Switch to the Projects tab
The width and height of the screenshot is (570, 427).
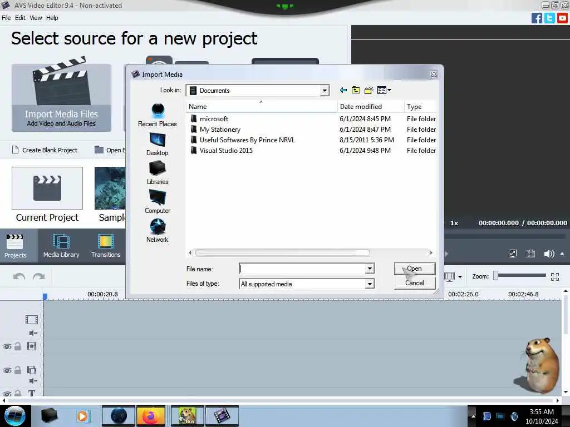[15, 246]
